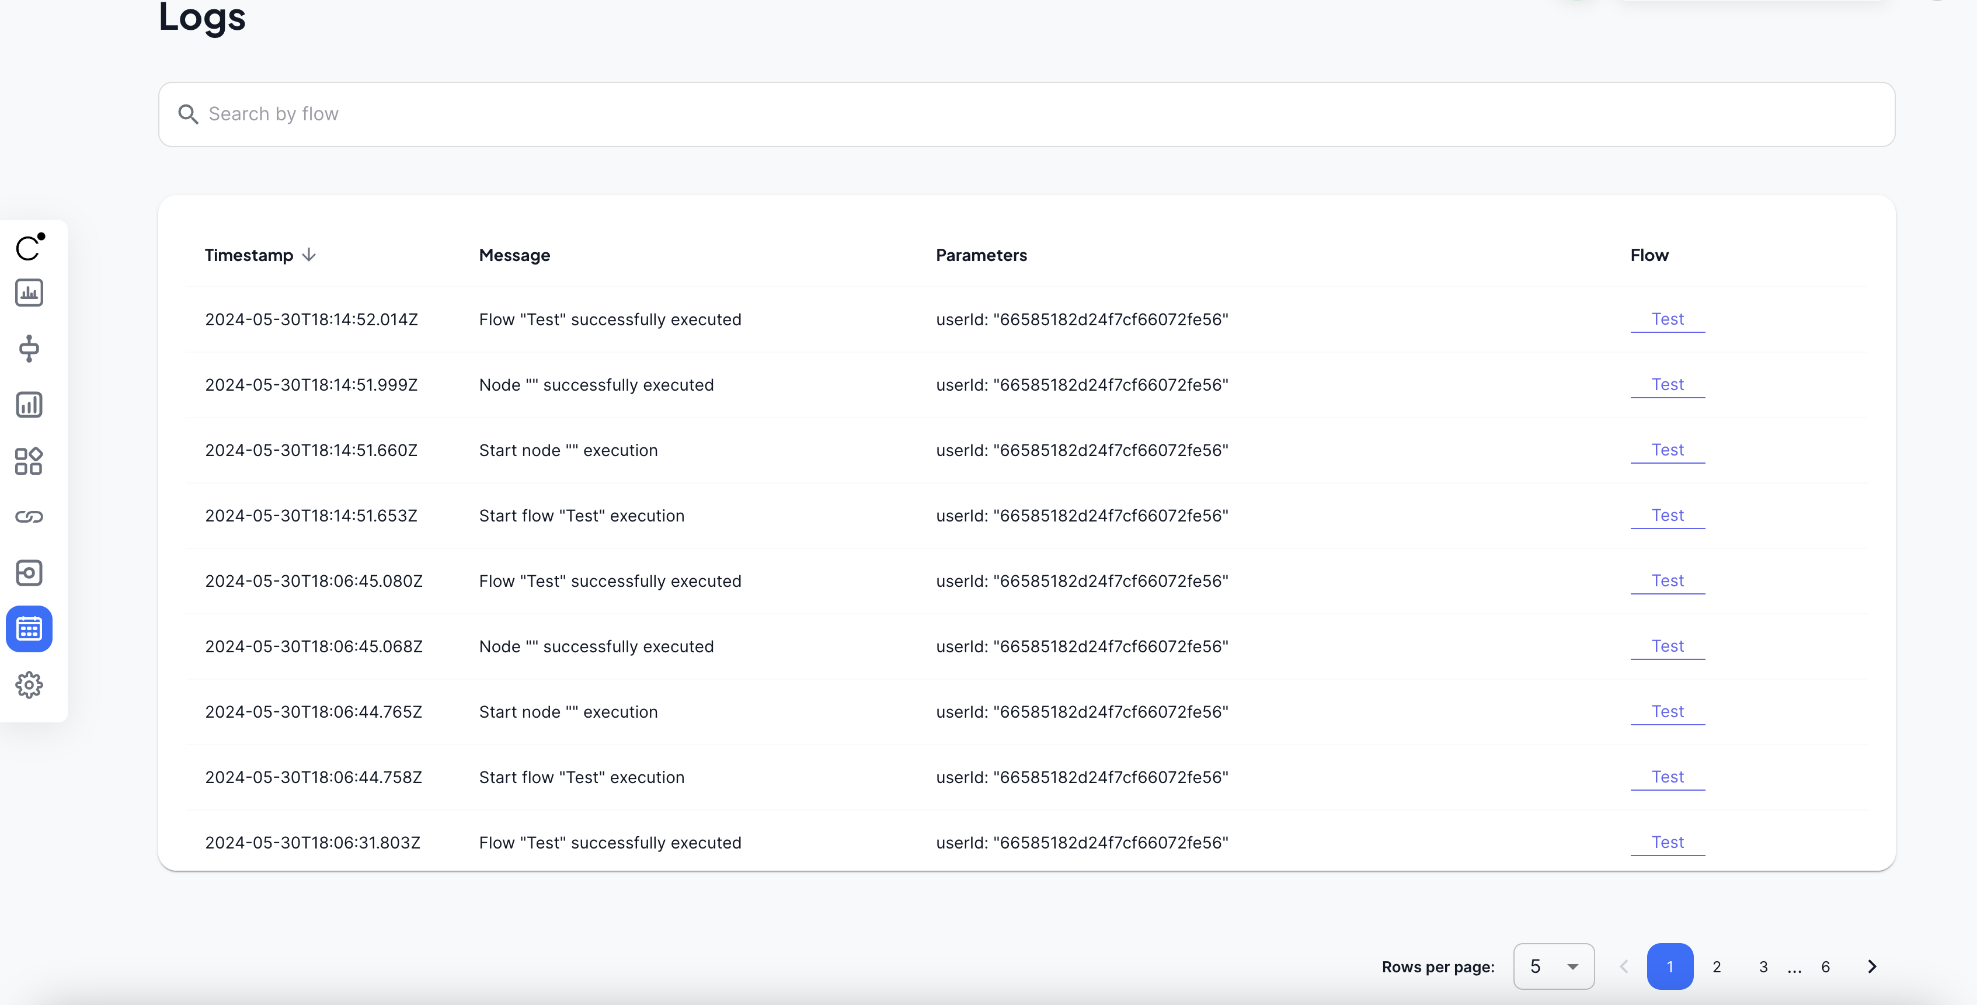Jump to page 6 of logs

click(1826, 966)
